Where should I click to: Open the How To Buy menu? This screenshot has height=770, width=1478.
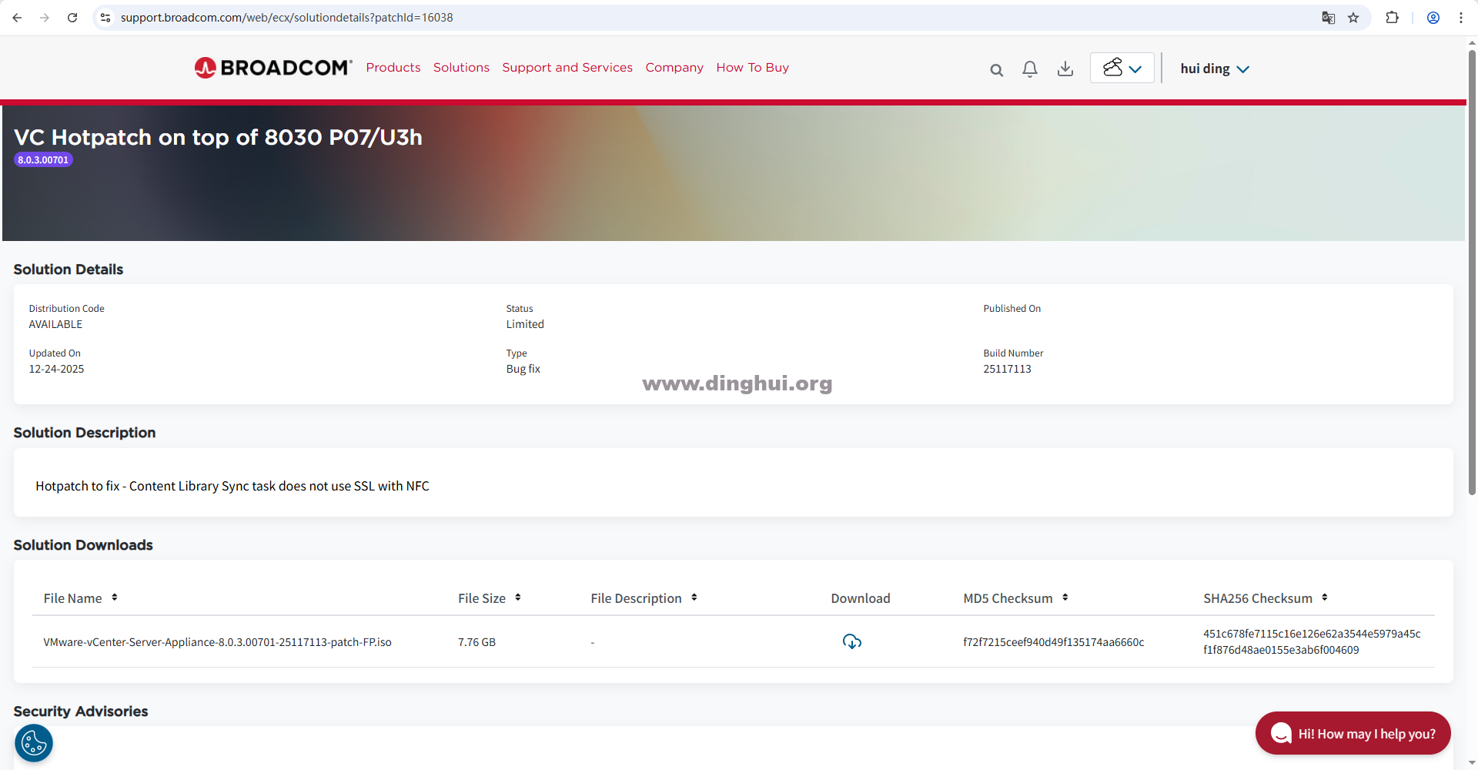pyautogui.click(x=752, y=68)
